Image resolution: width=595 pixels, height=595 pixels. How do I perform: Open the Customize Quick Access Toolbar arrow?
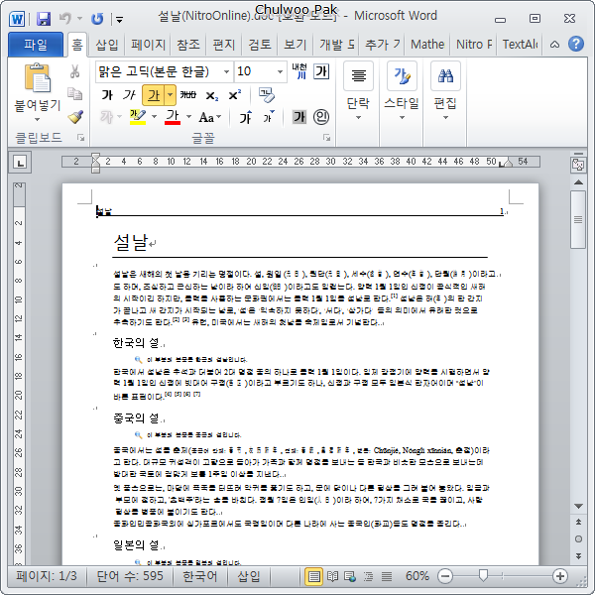point(119,20)
